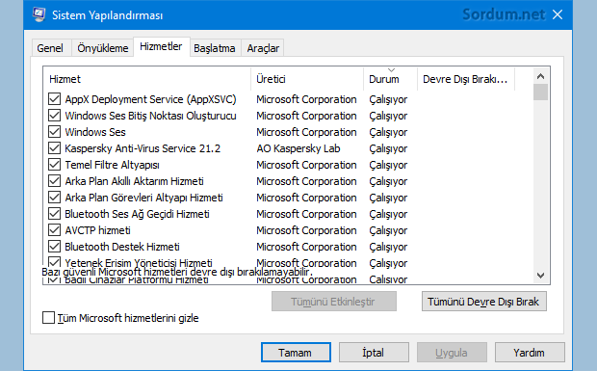This screenshot has width=597, height=371.
Task: Sort by Devre Dışı Bırakı... column header
Action: (466, 79)
